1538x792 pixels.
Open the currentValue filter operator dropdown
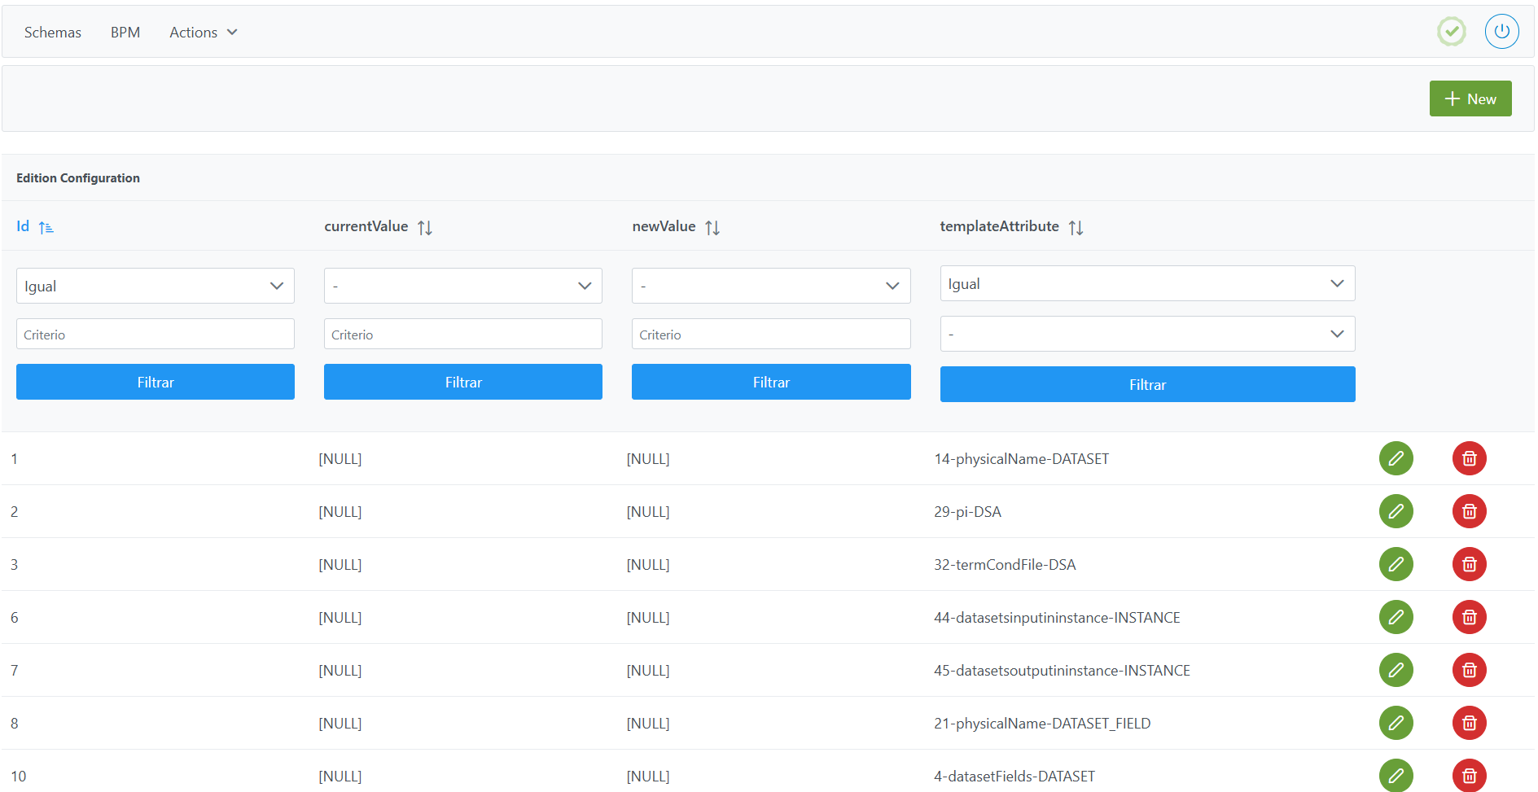tap(462, 286)
